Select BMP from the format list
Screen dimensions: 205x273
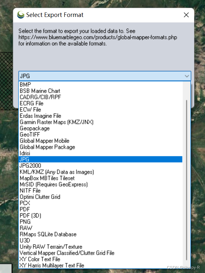coord(100,85)
